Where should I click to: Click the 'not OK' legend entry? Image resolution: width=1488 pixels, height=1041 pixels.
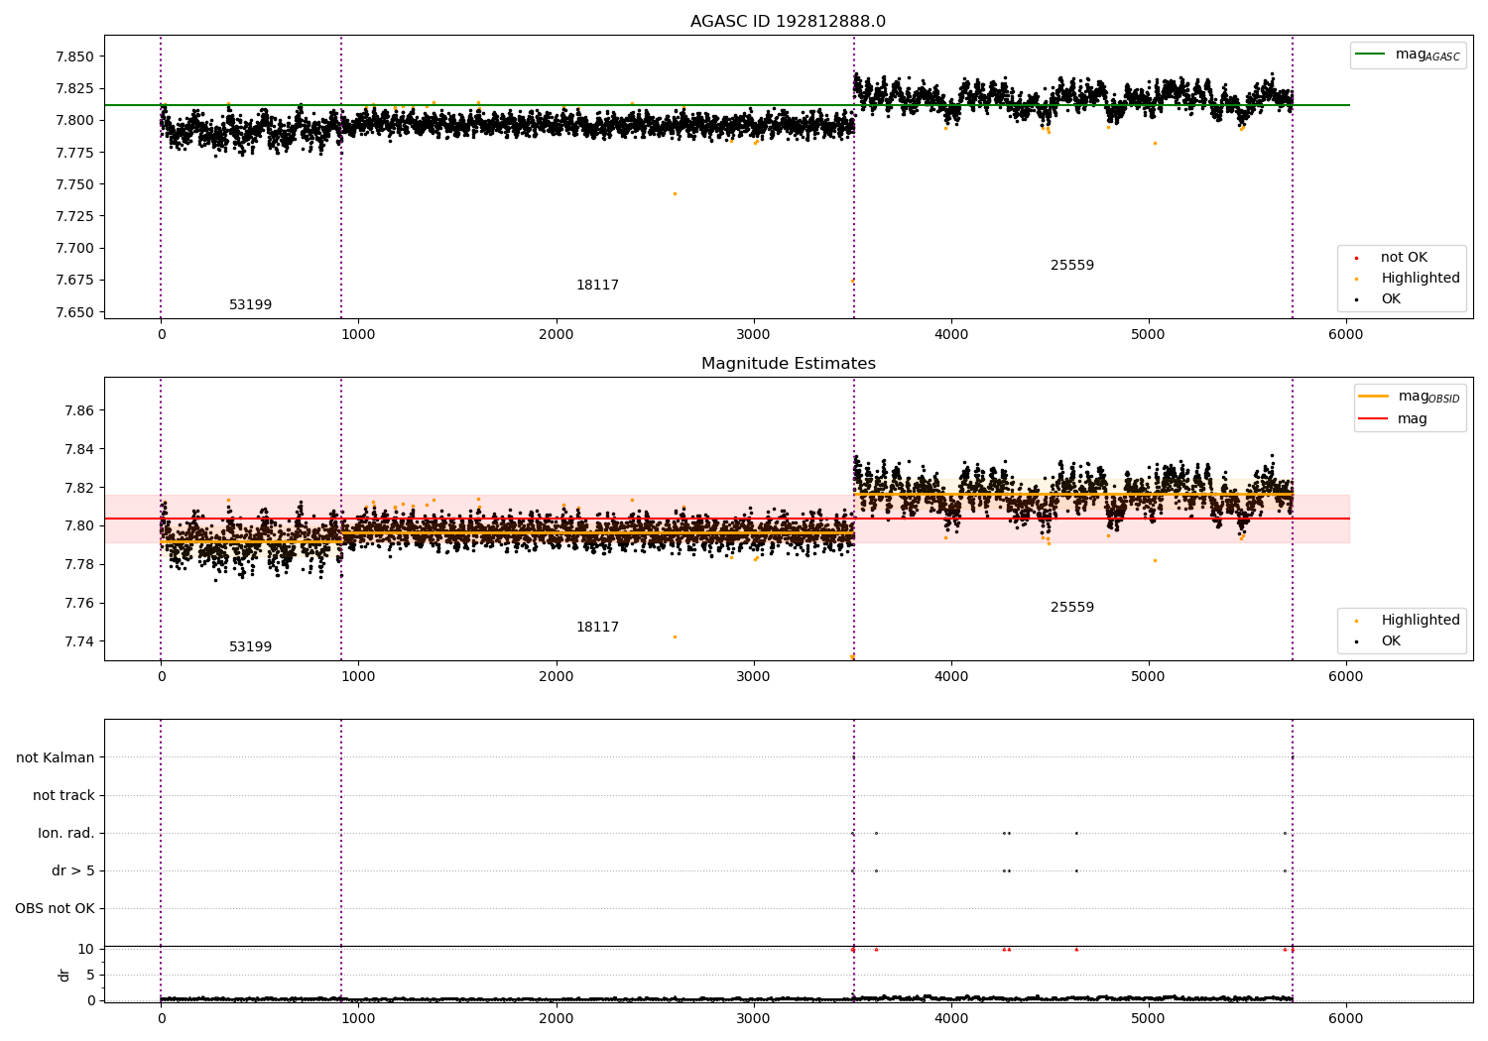click(x=1403, y=258)
